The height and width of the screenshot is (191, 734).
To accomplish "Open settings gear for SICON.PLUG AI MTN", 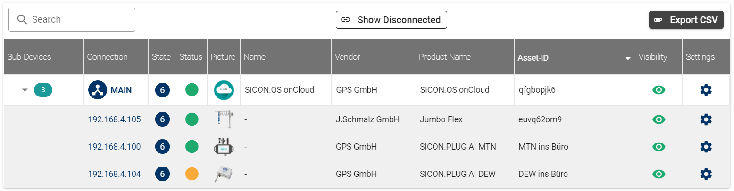I will click(706, 147).
